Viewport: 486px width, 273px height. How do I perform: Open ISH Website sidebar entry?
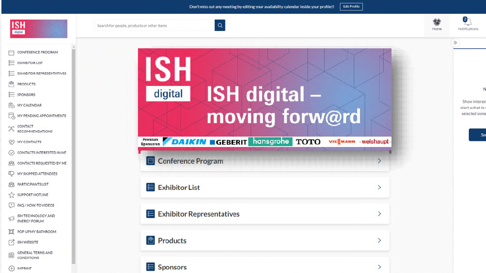[x=28, y=242]
